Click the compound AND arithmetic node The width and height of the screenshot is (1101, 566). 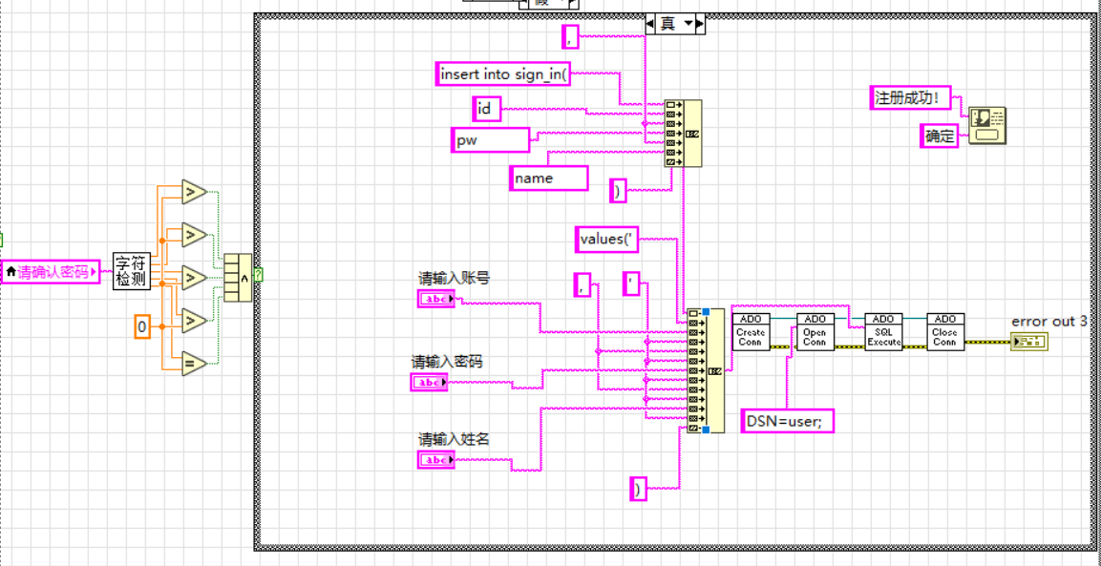tap(238, 278)
